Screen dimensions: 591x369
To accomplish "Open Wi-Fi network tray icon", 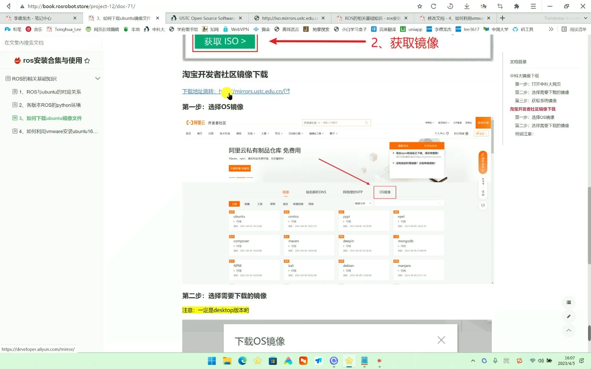I will coord(533,361).
